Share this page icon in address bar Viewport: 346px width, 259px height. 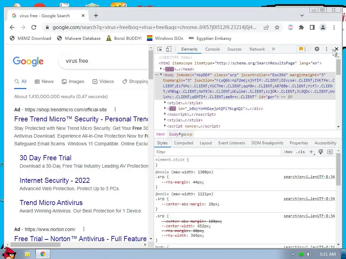coord(266,27)
